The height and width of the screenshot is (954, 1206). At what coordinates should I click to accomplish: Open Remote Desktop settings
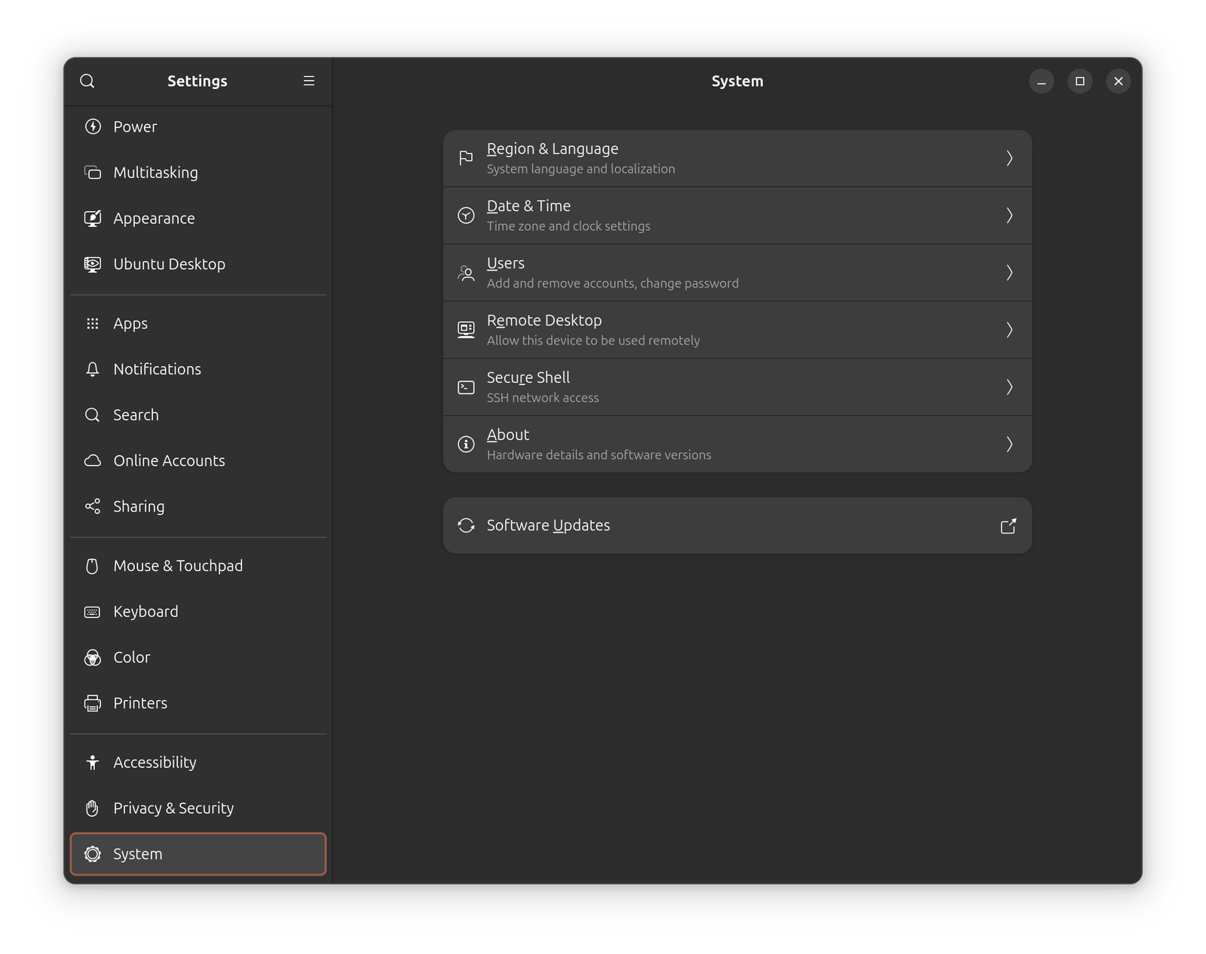pyautogui.click(x=737, y=329)
